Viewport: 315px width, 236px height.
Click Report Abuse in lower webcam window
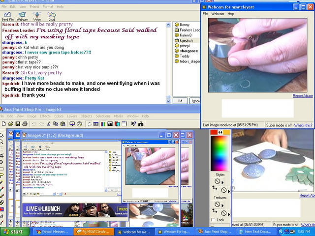coord(307,195)
